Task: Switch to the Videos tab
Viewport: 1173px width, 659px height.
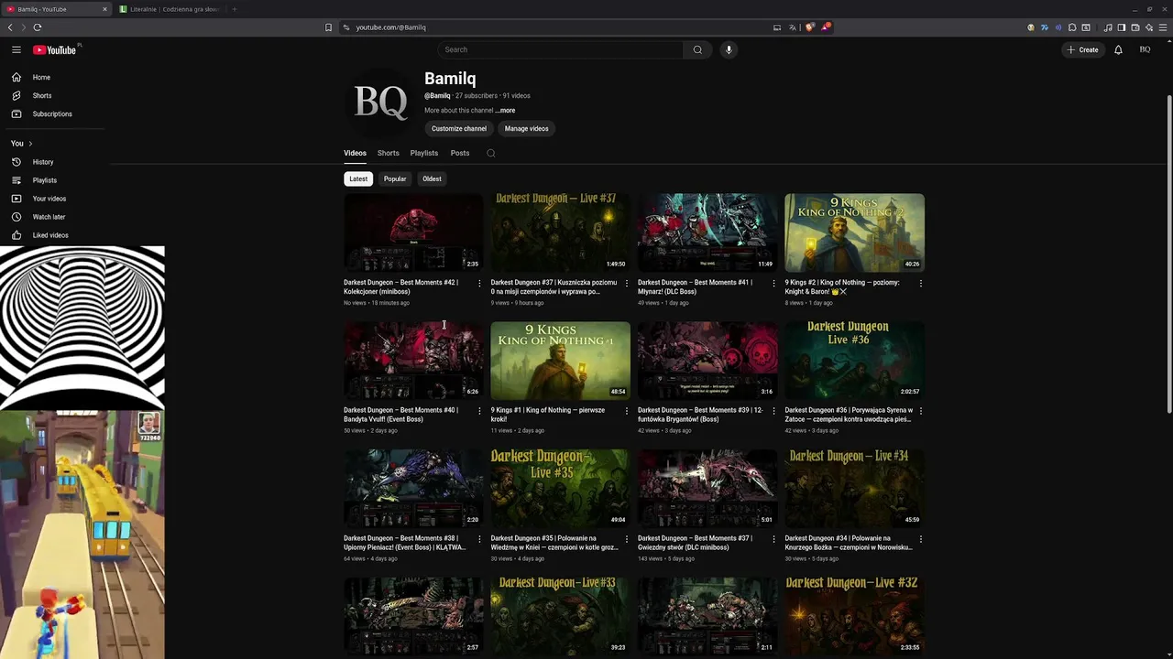Action: point(355,153)
